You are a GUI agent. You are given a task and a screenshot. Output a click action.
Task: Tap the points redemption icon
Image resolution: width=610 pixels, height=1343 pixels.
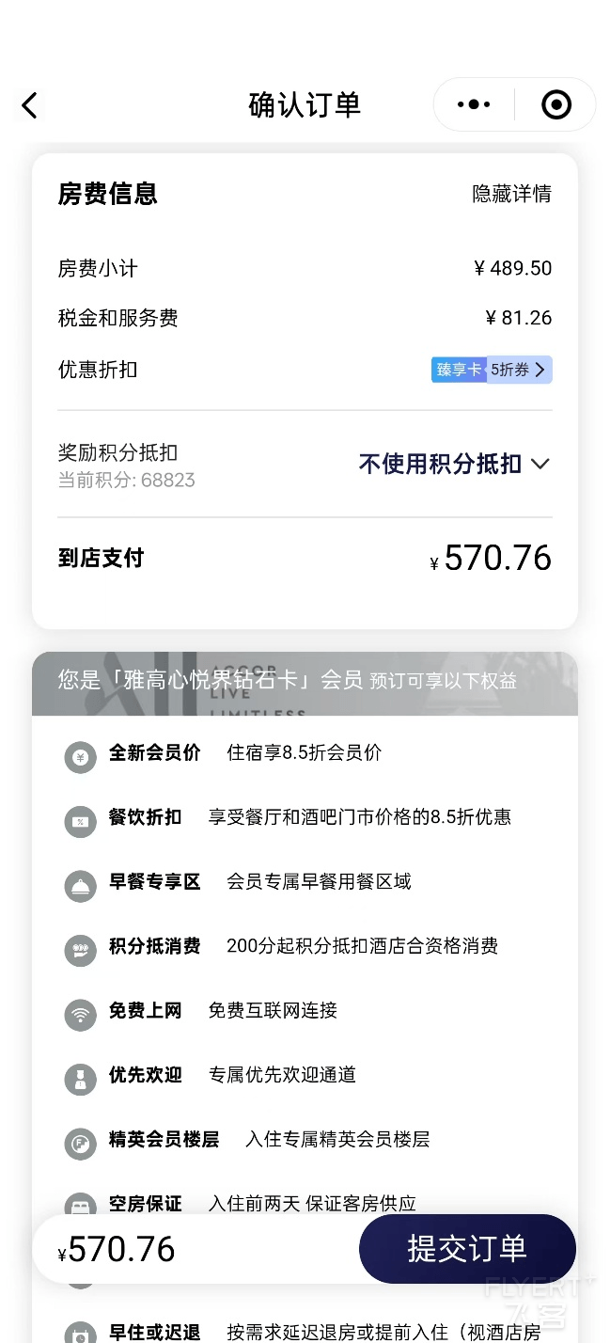pos(80,950)
